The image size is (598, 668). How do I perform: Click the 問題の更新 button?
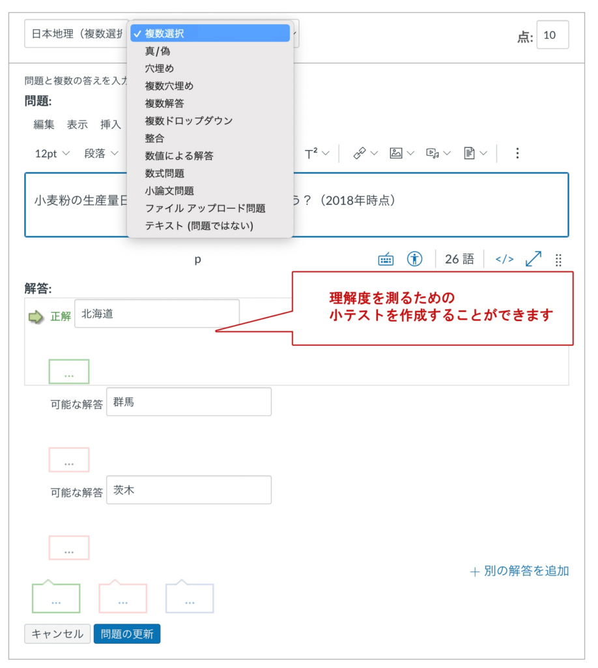[127, 633]
